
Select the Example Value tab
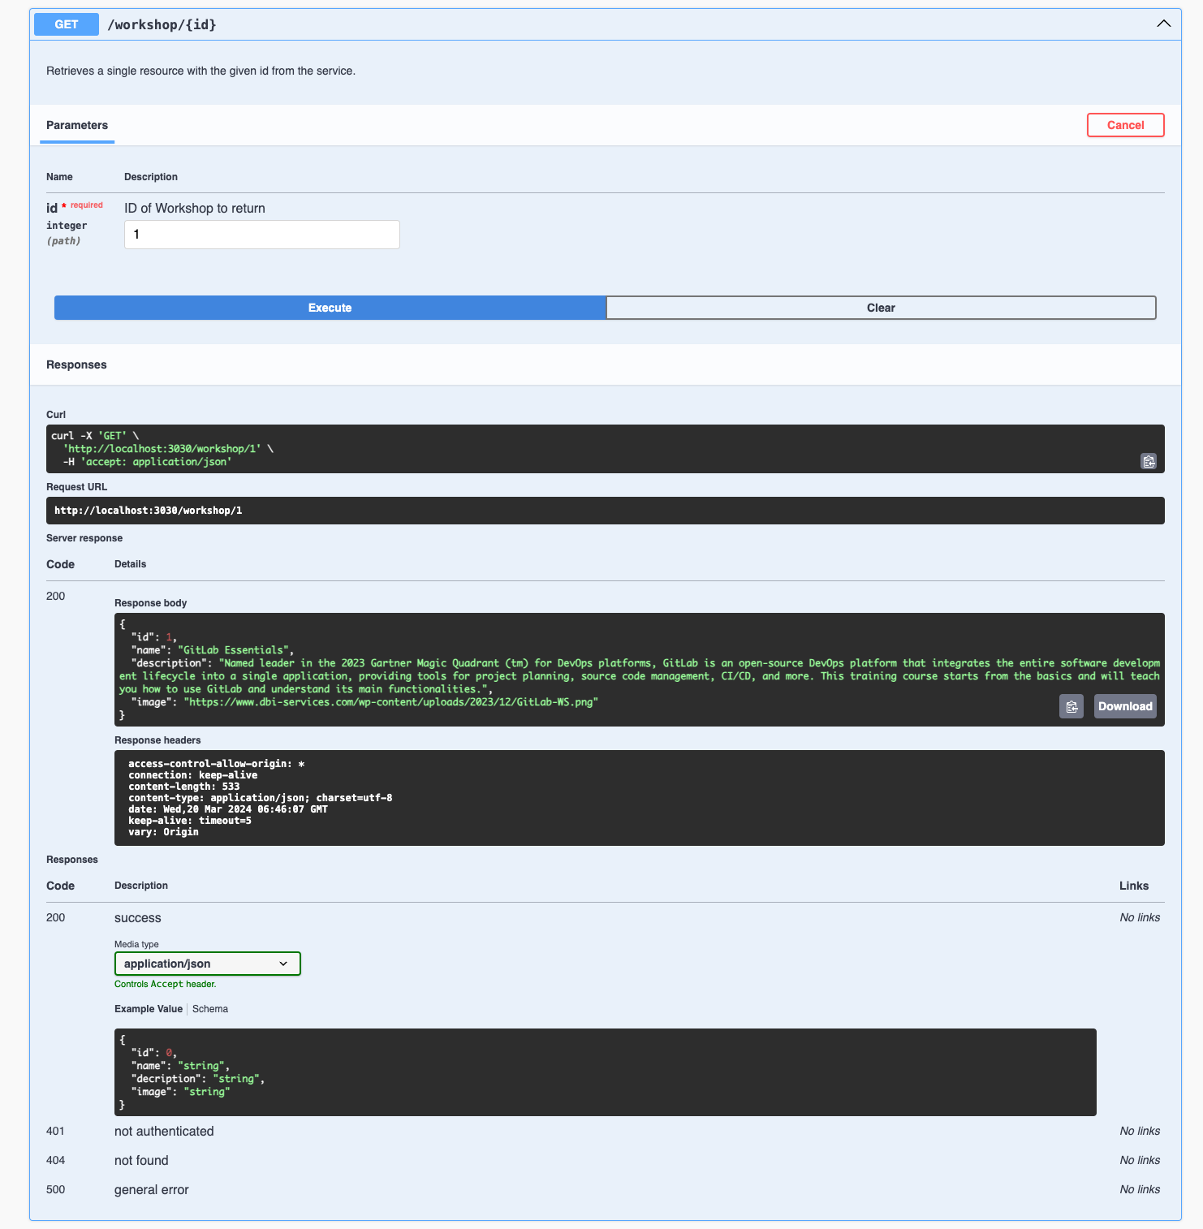149,1009
